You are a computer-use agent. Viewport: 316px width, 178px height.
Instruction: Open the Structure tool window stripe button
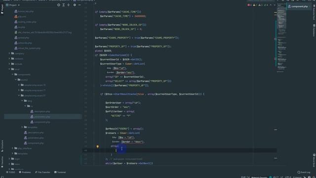pos(2,146)
